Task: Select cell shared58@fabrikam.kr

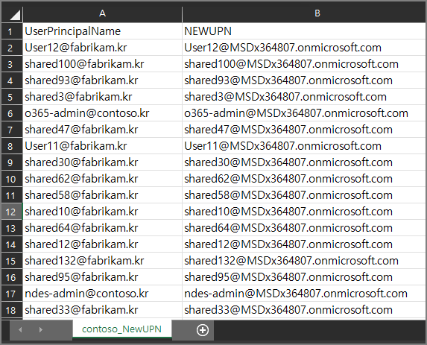Action: coord(102,195)
